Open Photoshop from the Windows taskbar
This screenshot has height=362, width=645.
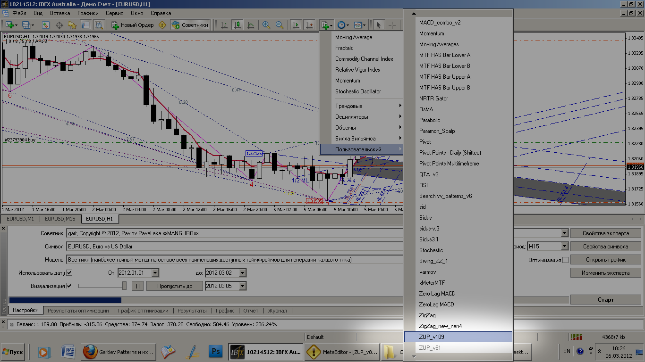click(216, 352)
